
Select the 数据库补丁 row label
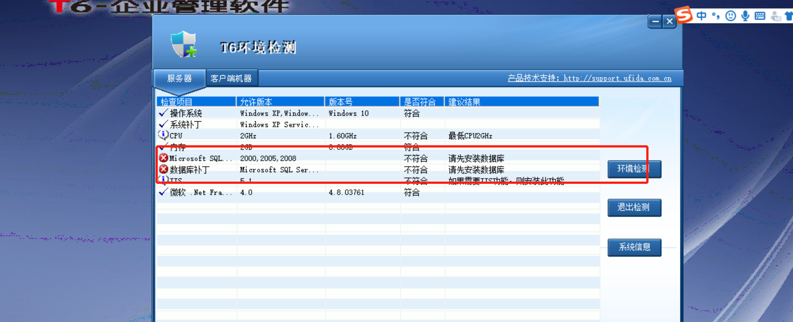[x=190, y=170]
